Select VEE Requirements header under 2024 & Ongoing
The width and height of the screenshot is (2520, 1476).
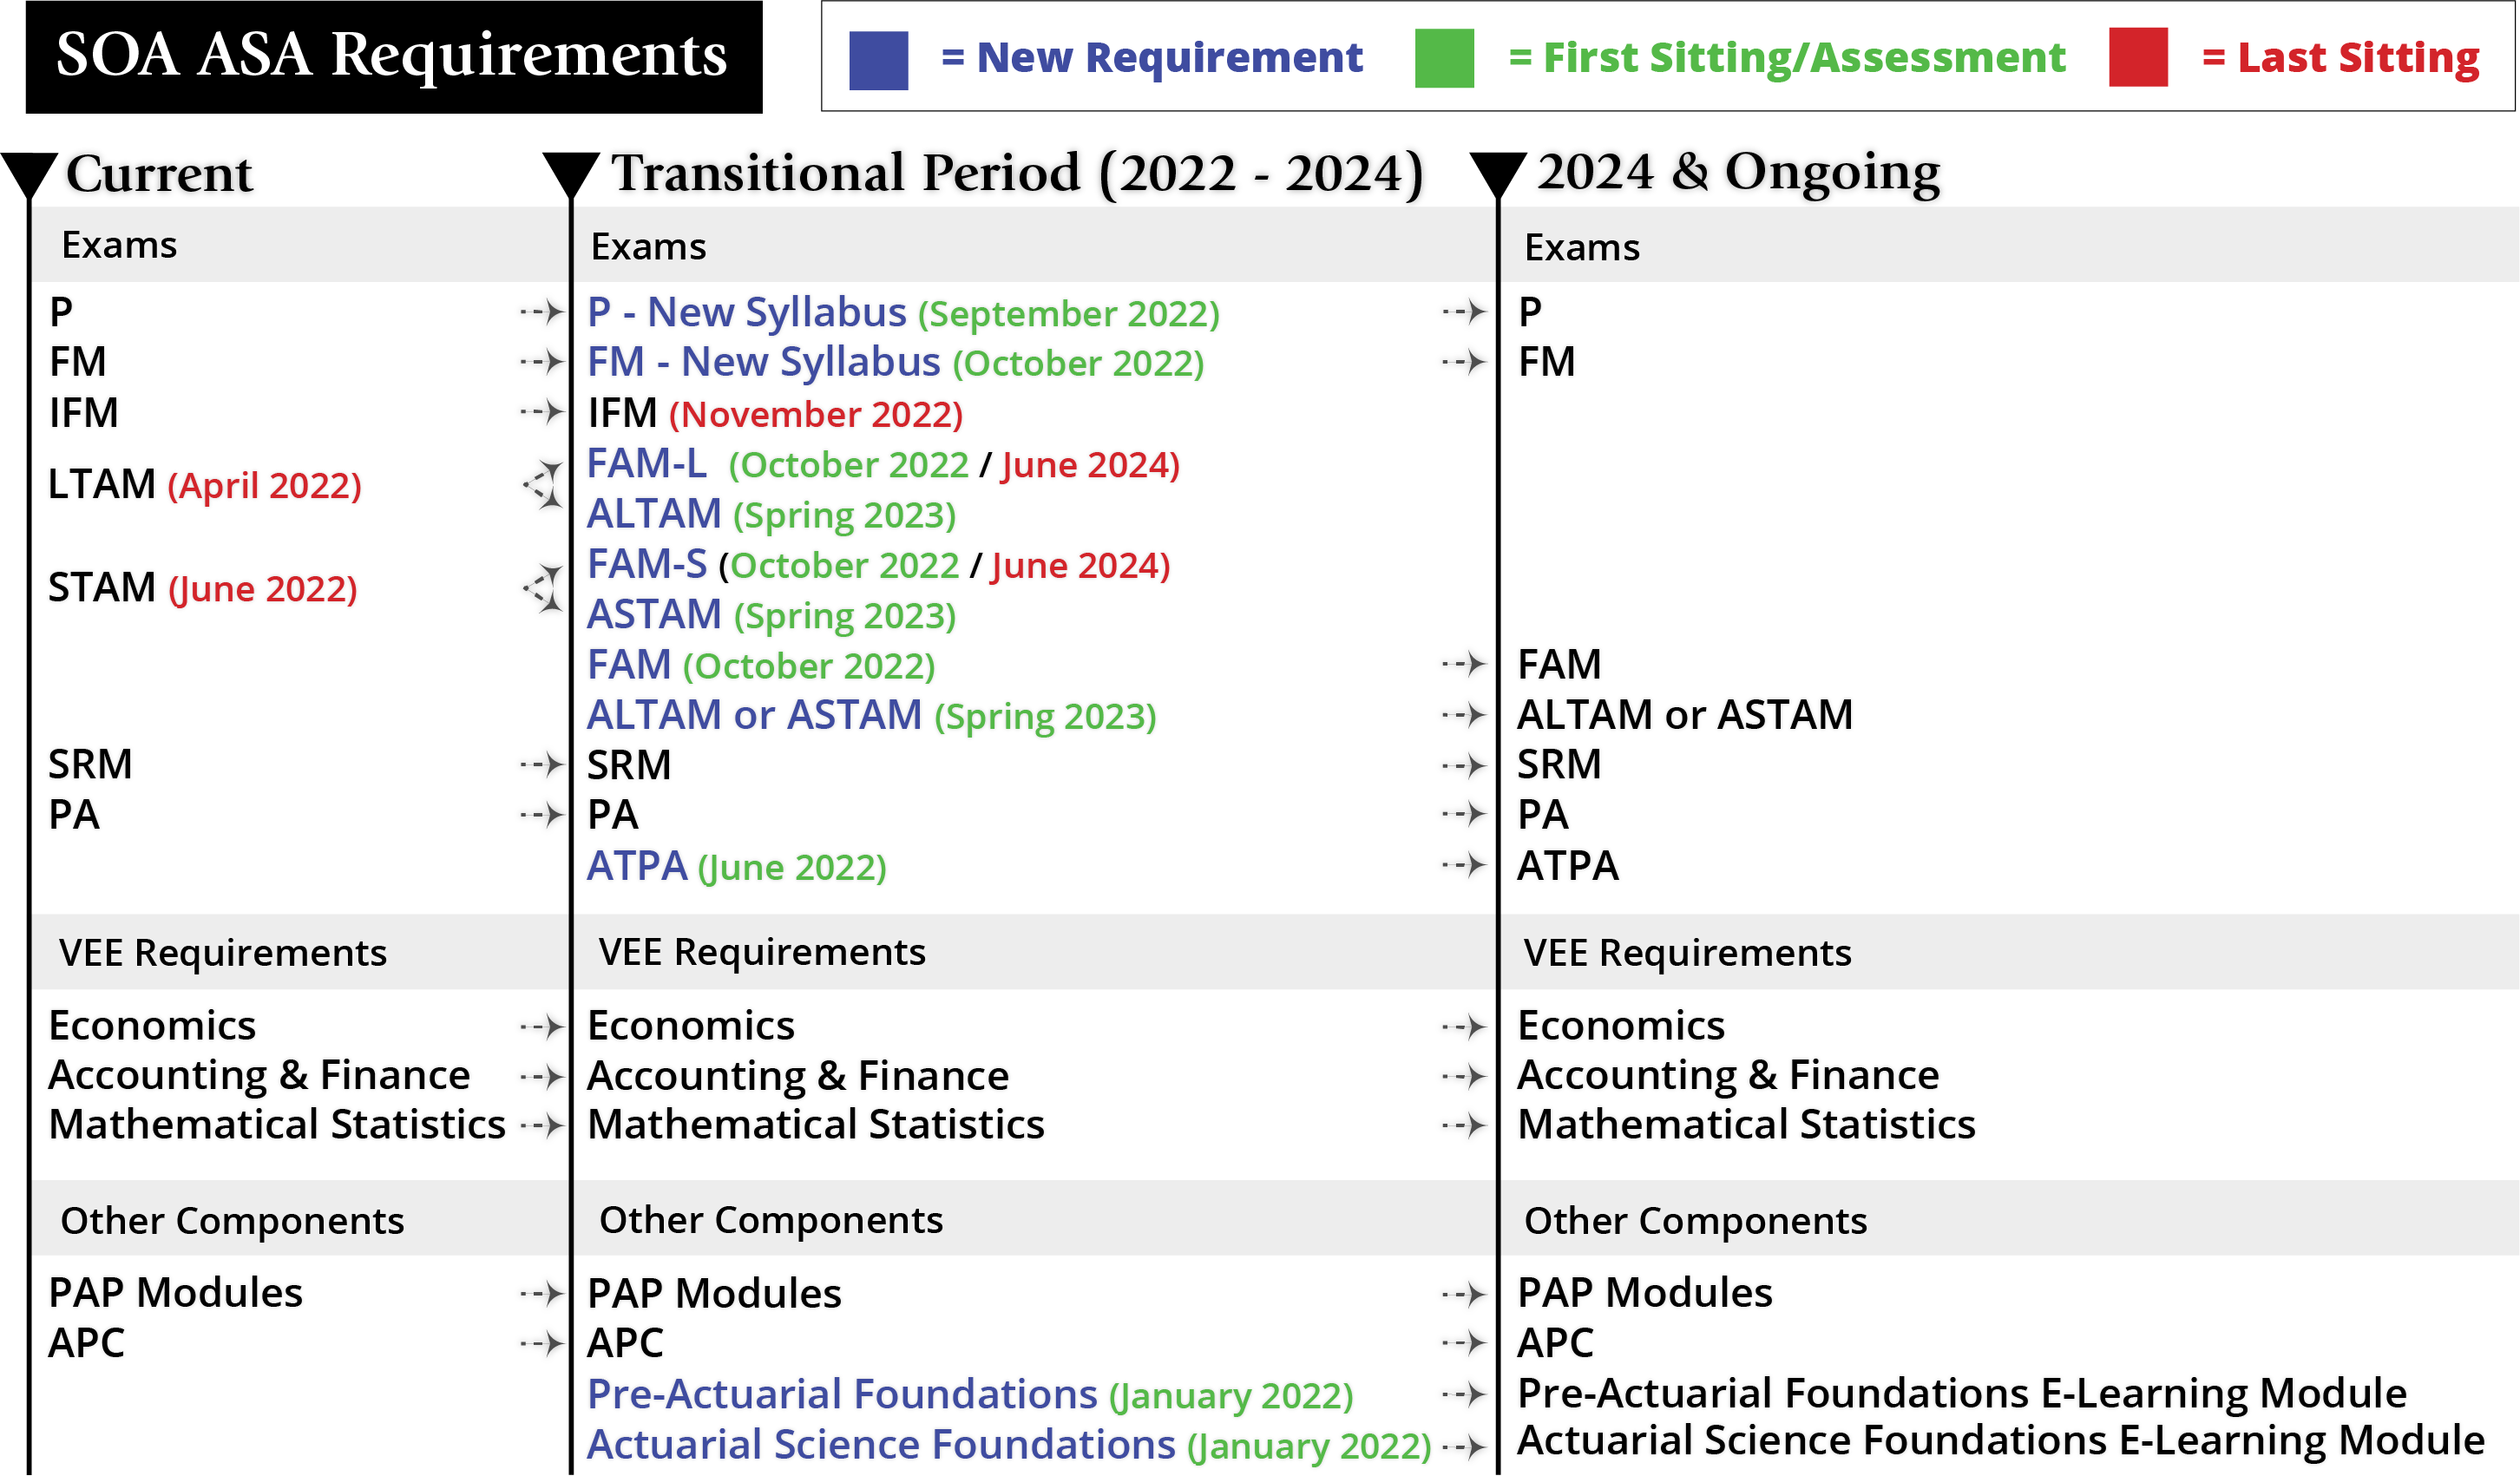tap(1687, 953)
